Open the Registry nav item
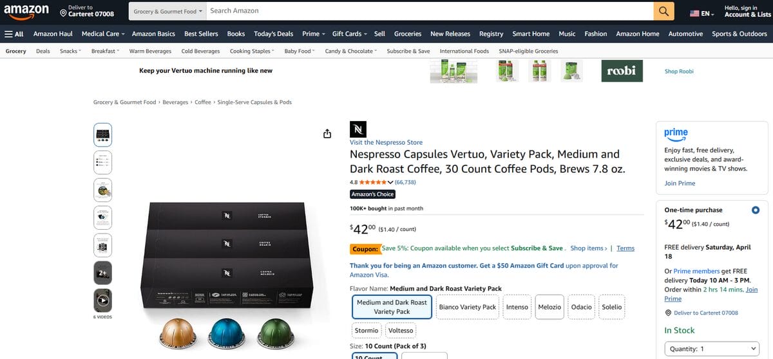 [491, 33]
